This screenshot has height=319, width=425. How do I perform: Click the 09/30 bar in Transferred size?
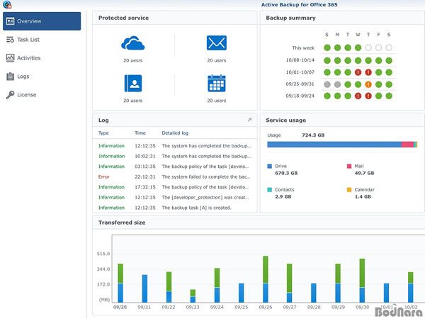point(362,281)
